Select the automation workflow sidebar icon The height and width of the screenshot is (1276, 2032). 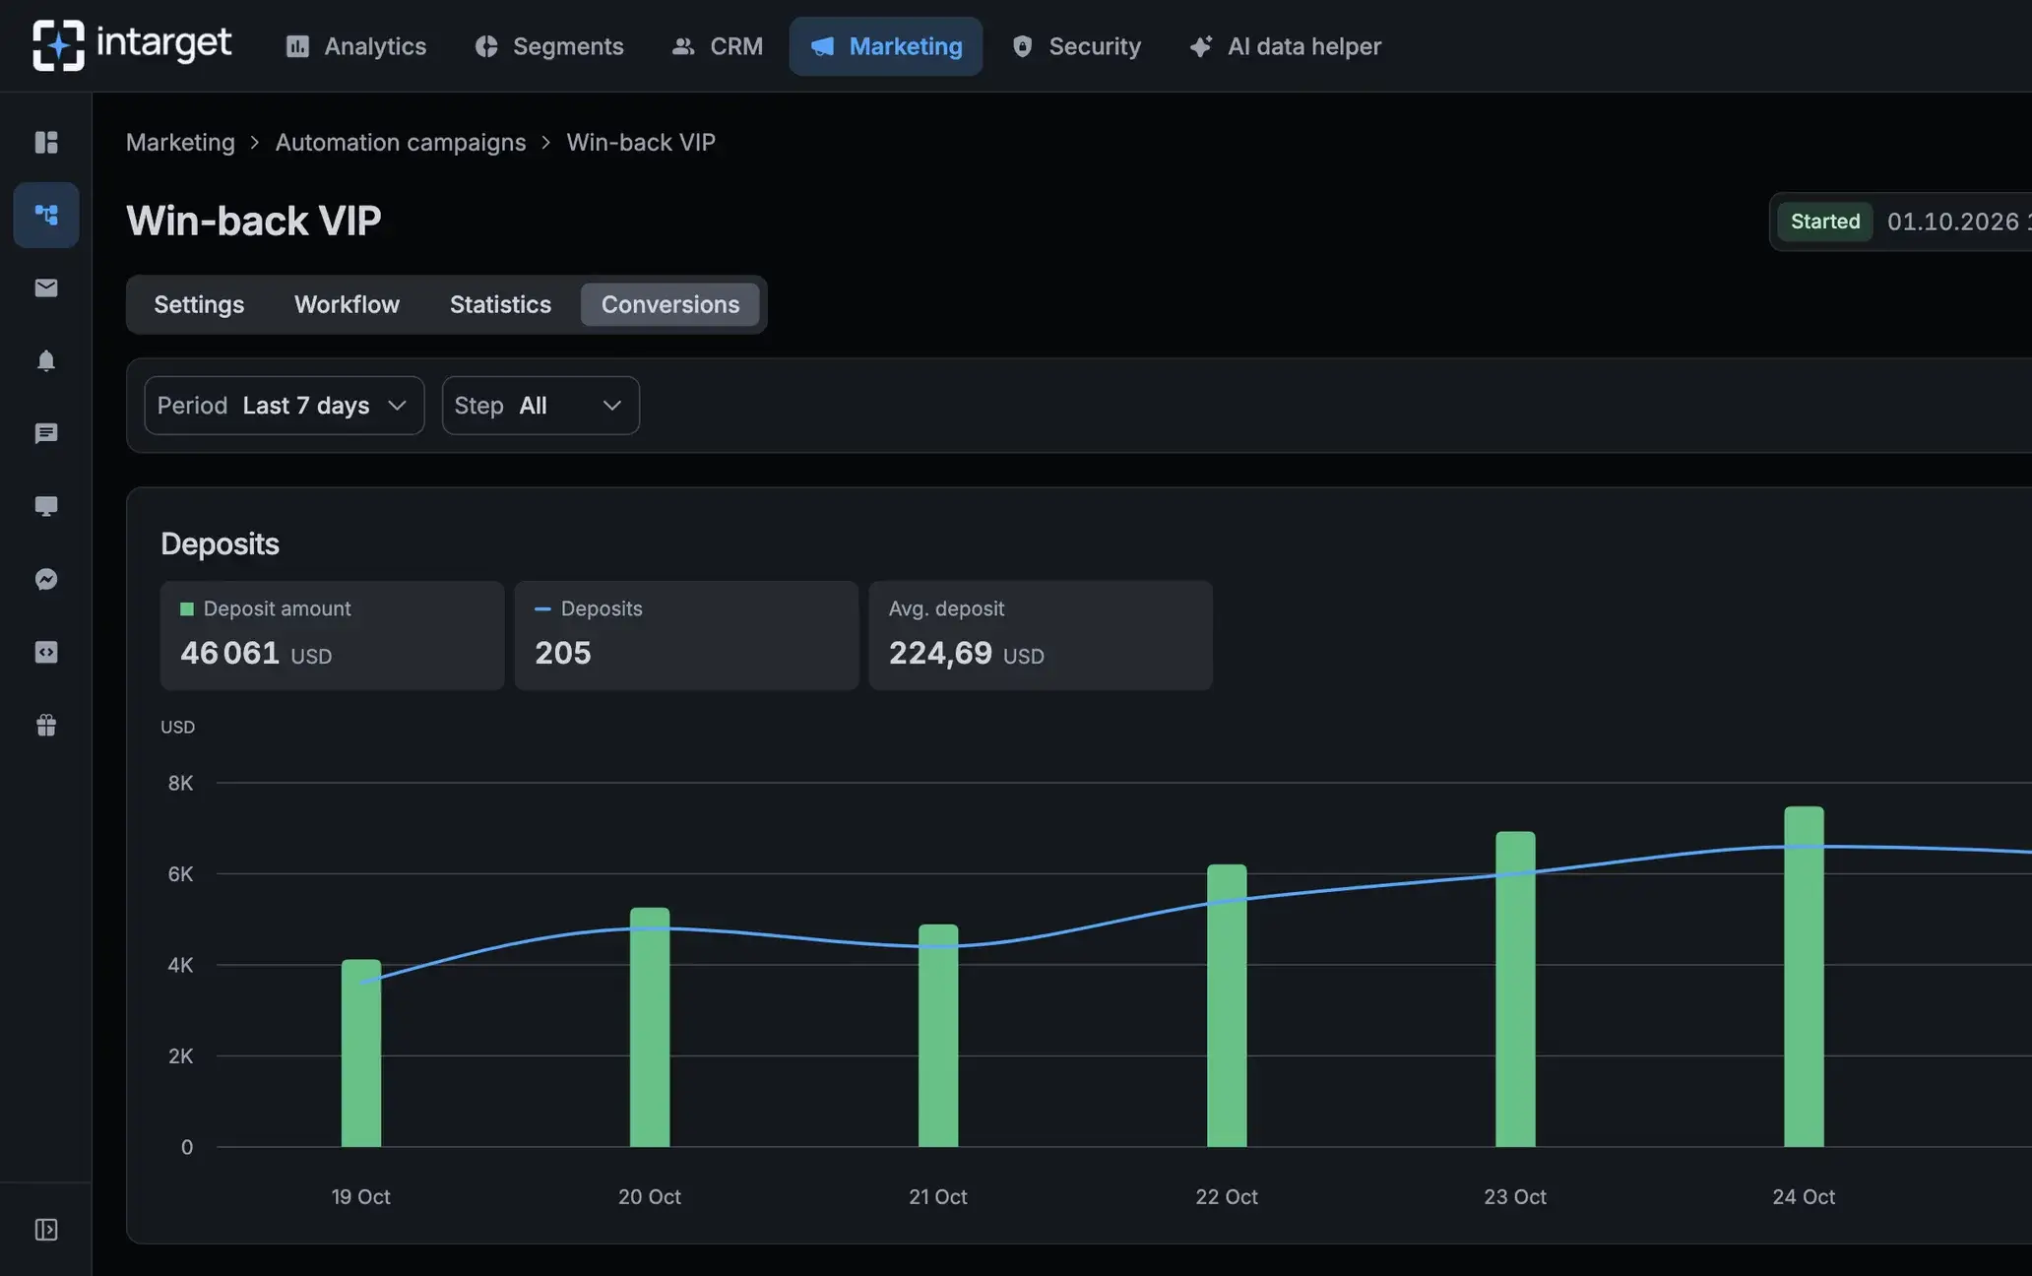(46, 215)
